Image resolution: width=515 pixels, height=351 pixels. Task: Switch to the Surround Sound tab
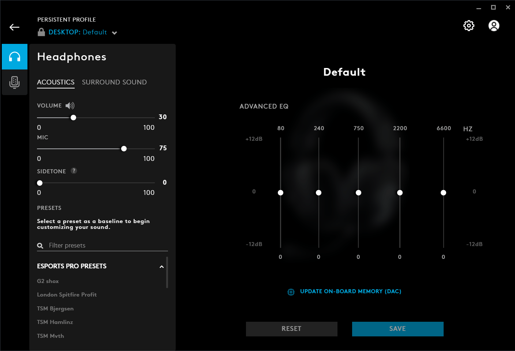[x=114, y=82]
